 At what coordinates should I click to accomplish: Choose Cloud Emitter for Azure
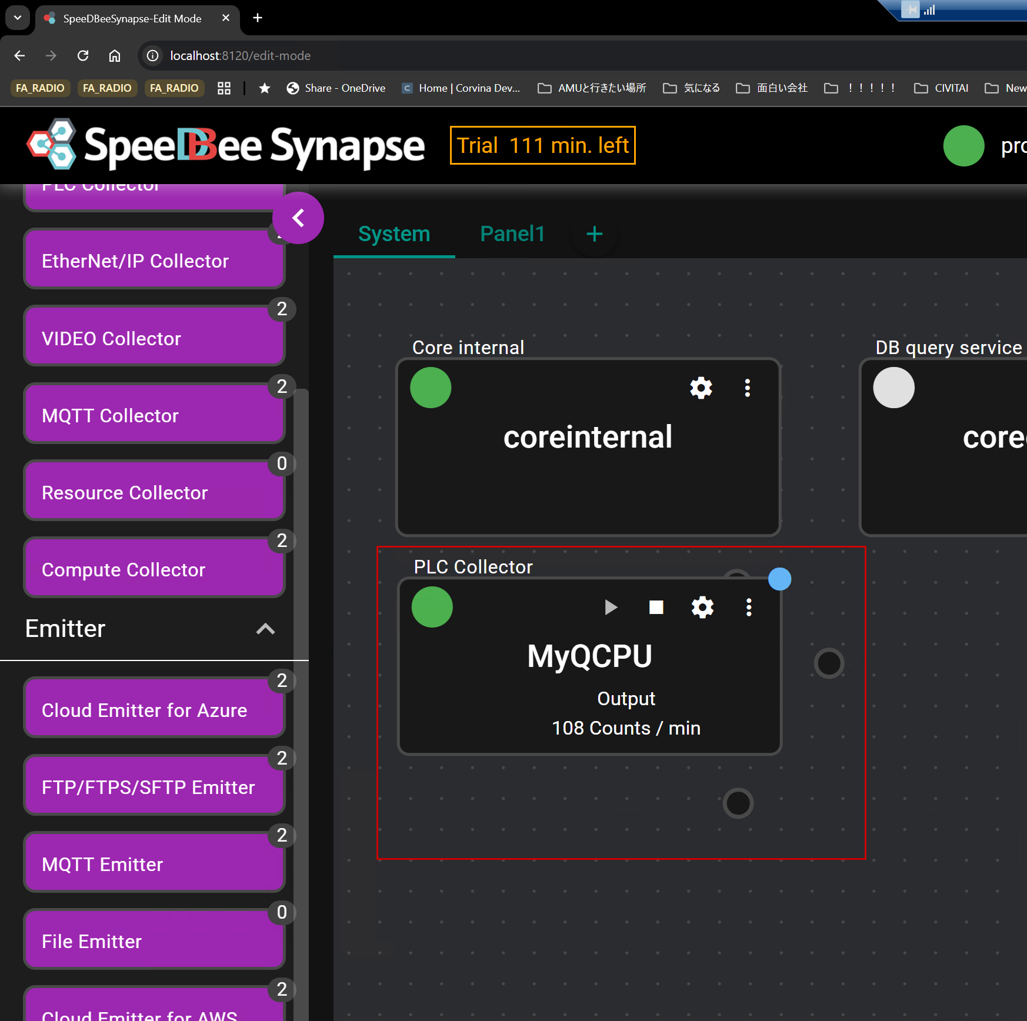154,710
